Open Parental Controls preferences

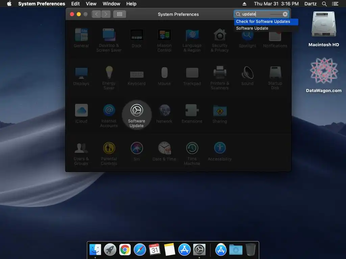(x=109, y=153)
